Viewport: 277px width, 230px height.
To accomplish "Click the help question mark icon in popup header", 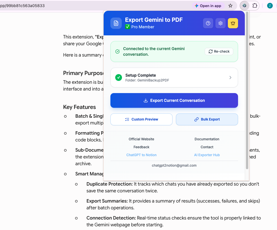I will pyautogui.click(x=208, y=23).
